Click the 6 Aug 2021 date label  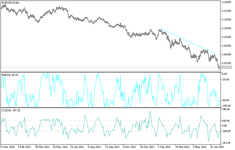tap(95, 147)
